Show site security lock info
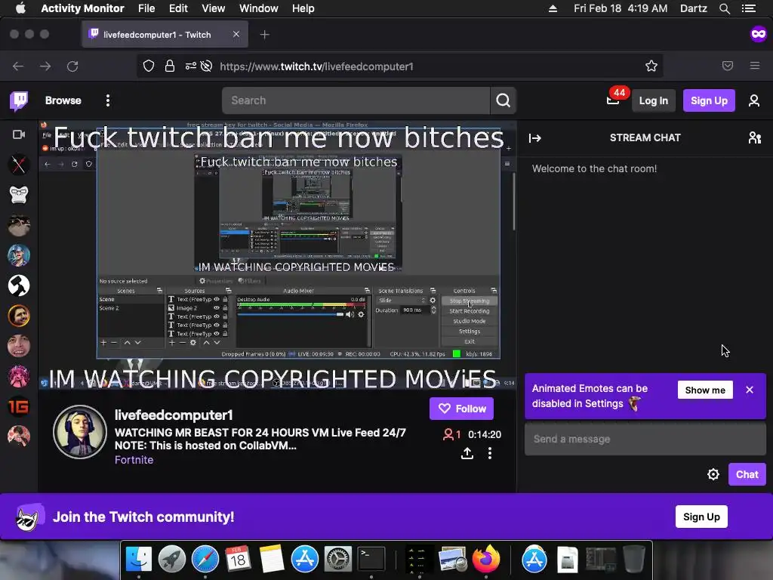 click(x=170, y=66)
